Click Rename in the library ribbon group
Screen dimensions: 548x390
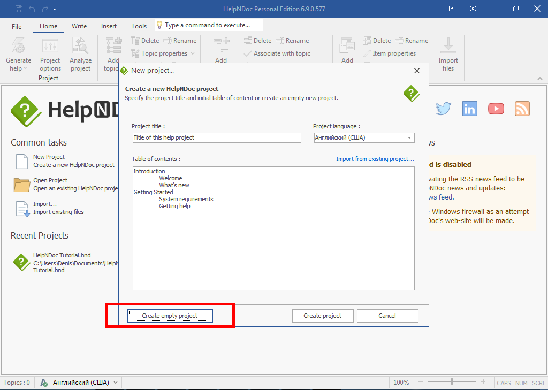(412, 41)
